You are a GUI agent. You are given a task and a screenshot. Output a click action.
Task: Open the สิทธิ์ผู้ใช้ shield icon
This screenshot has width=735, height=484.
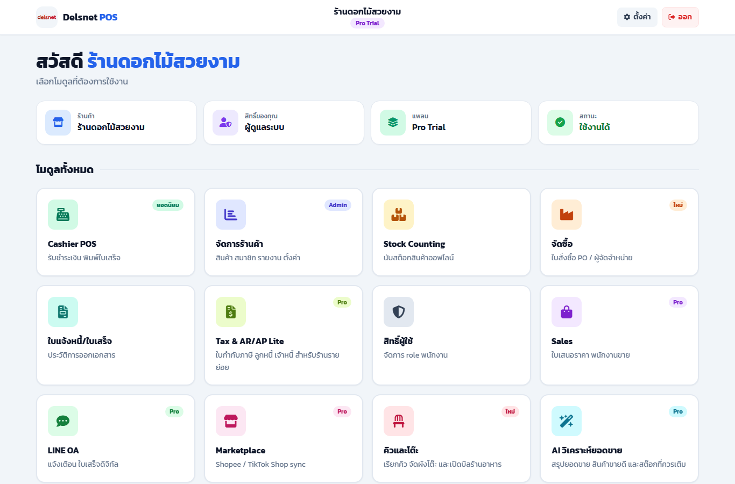(x=399, y=312)
